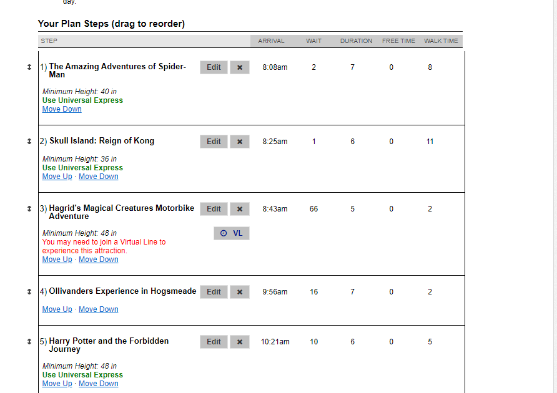The height and width of the screenshot is (393, 557).
Task: Click the 11 minute walk time value
Action: click(430, 142)
